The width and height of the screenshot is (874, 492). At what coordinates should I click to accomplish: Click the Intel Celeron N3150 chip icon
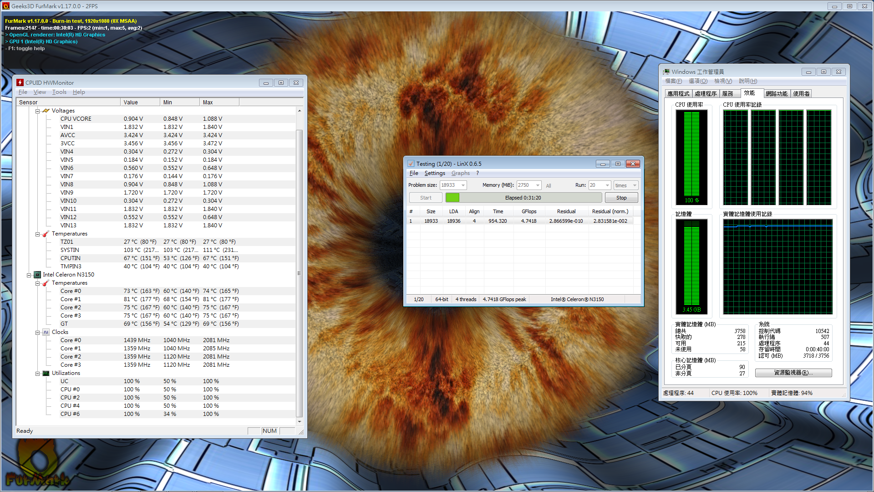[x=37, y=275]
